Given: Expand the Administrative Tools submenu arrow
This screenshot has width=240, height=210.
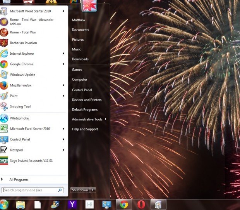Looking at the screenshot, I should point(106,119).
